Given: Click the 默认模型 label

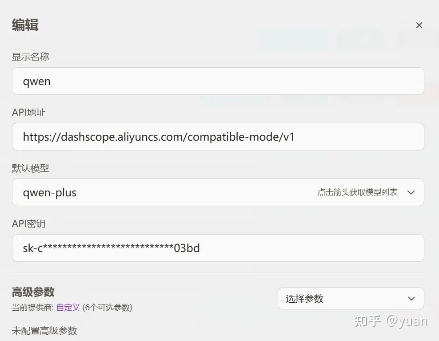Looking at the screenshot, I should 31,168.
